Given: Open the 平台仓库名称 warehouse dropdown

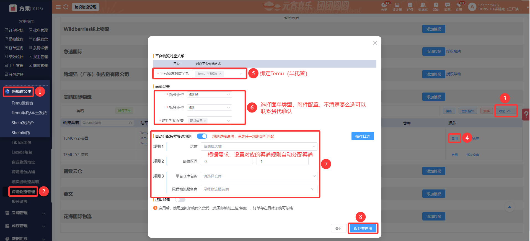Looking at the screenshot, I should [x=259, y=176].
